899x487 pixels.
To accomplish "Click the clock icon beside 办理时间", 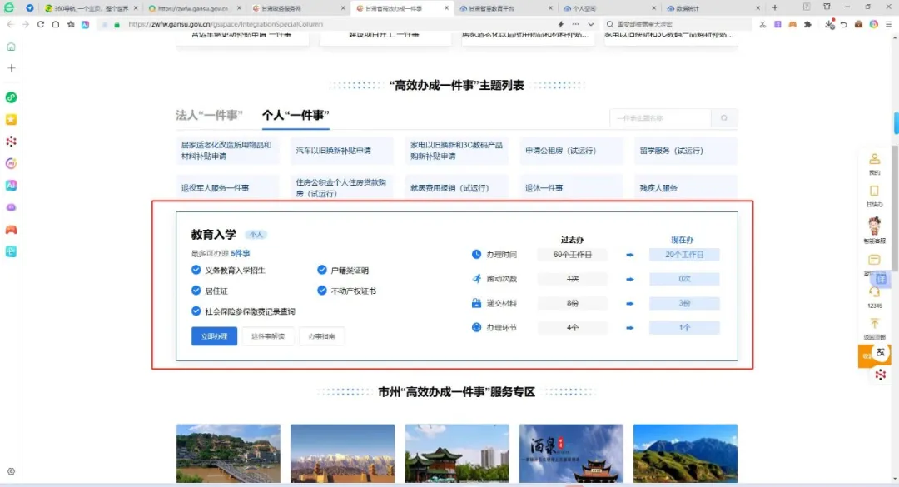I will (x=476, y=254).
